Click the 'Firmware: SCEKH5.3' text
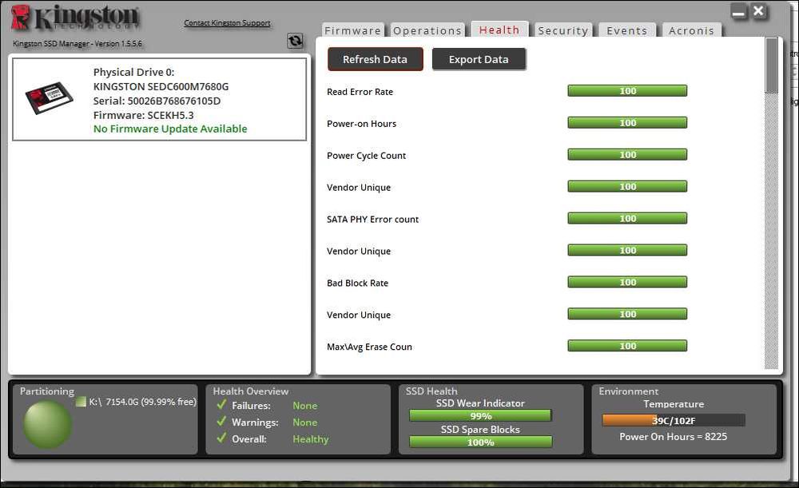This screenshot has height=488, width=799. (143, 115)
